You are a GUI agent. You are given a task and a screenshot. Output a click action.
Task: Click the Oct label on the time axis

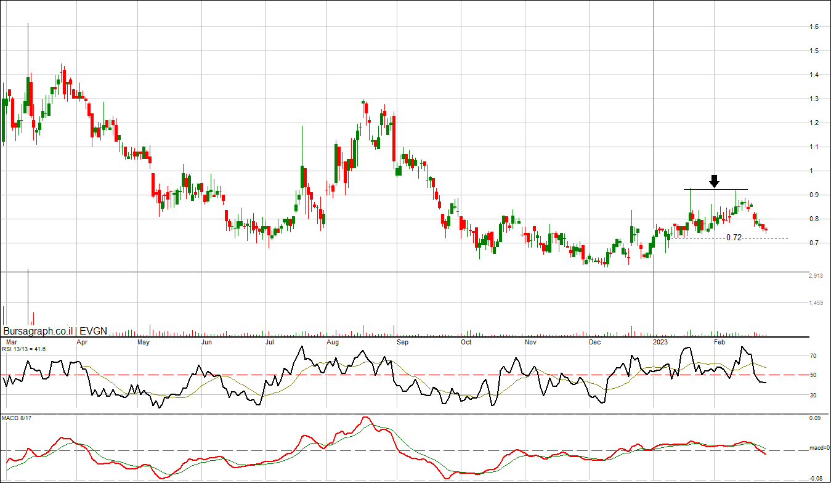coord(466,341)
